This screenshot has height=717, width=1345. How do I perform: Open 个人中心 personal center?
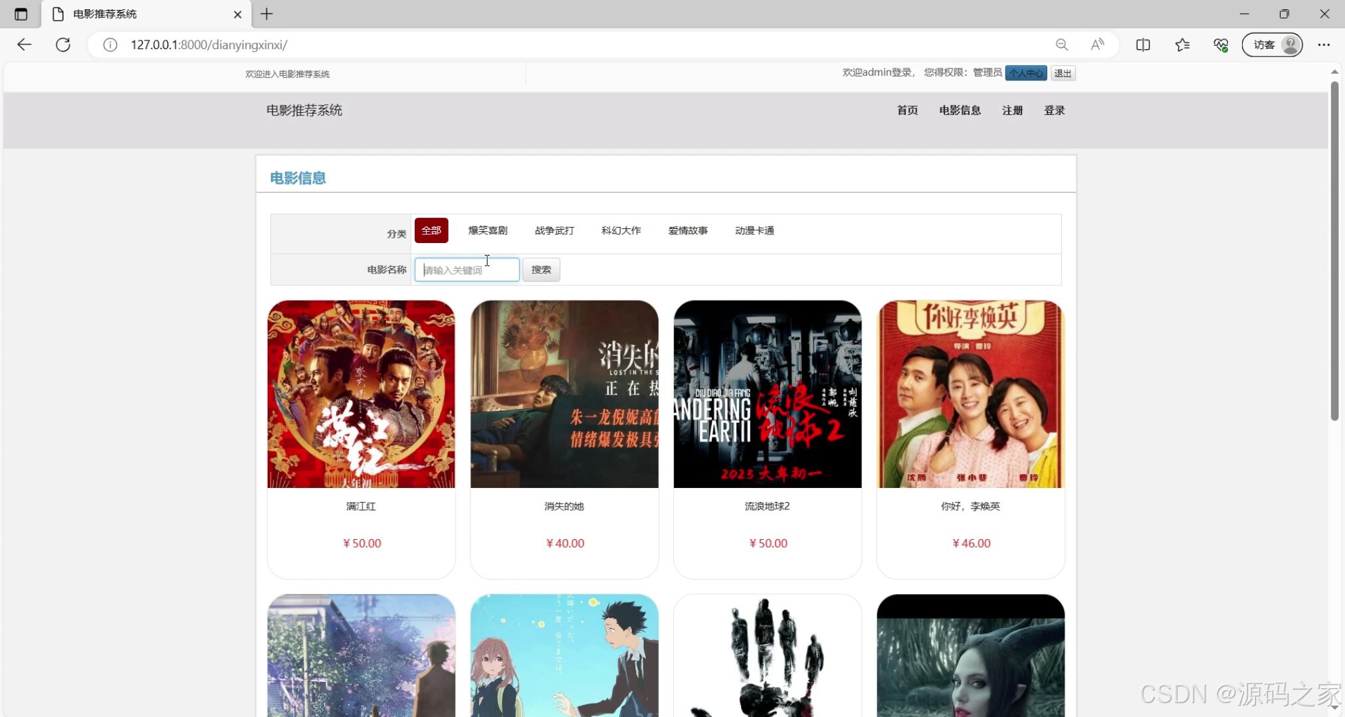click(x=1026, y=73)
